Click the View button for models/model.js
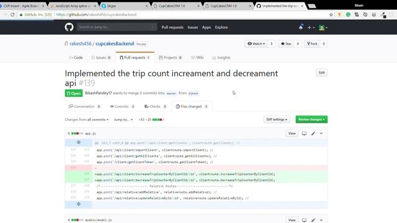Screen dimensions: 397x223 point(292,220)
